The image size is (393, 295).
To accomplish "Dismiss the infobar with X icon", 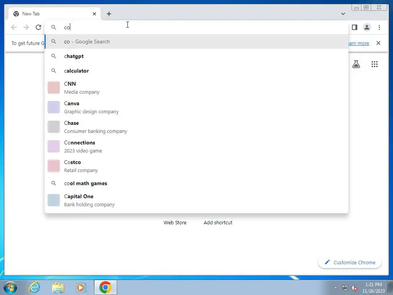I will click(x=378, y=43).
